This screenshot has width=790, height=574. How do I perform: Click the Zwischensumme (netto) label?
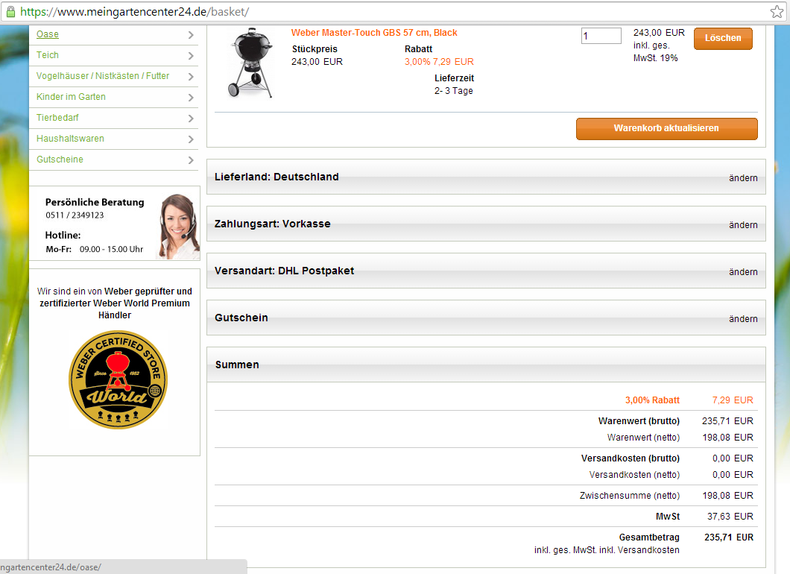[x=629, y=496]
